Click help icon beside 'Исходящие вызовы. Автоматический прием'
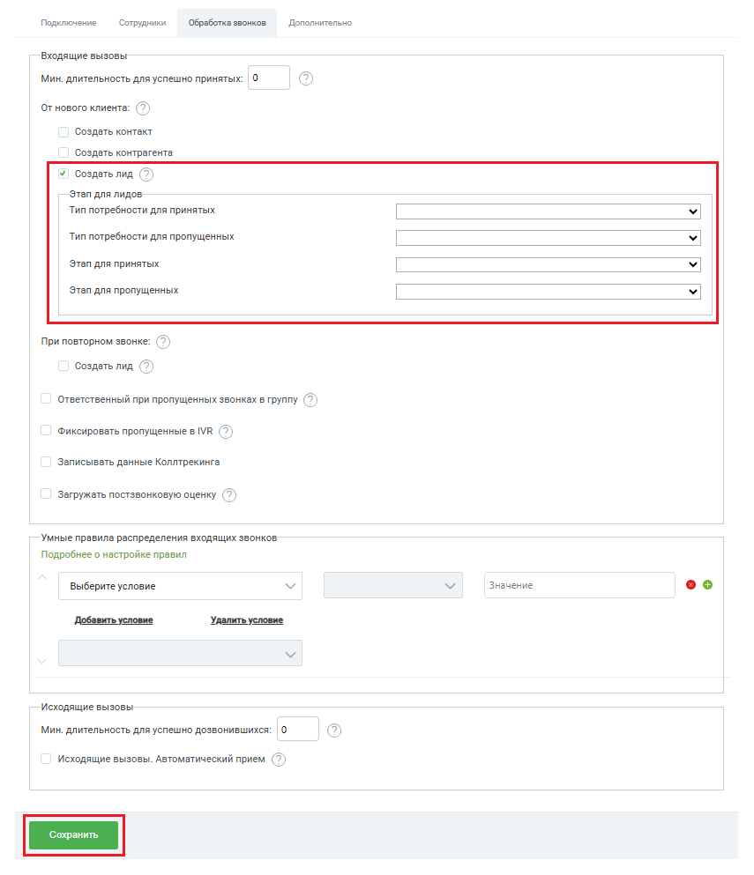The image size is (754, 875). 278,760
